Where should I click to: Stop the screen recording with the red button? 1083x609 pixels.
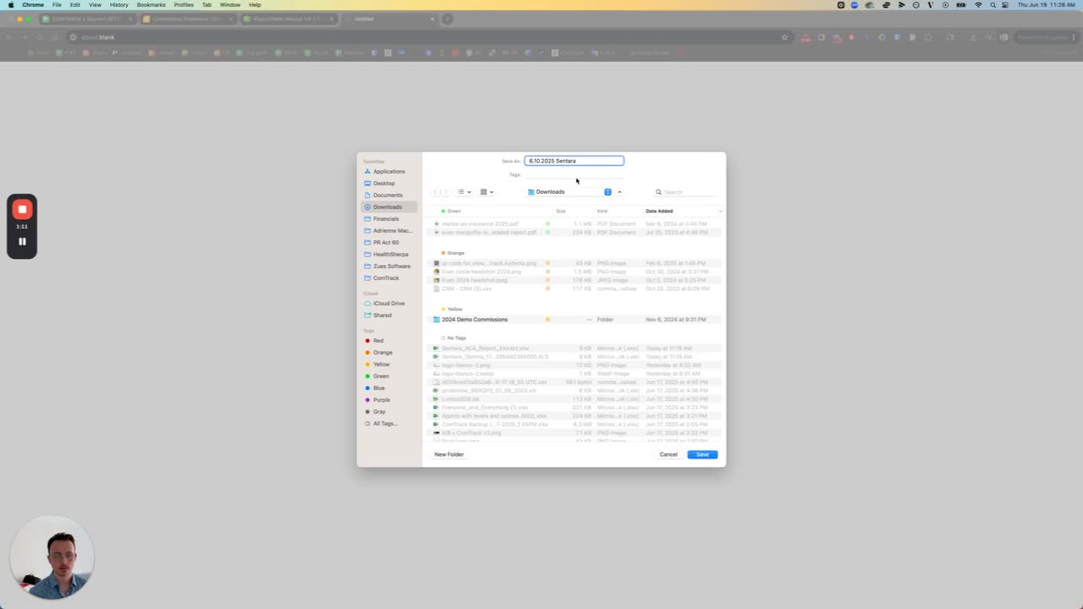[22, 210]
